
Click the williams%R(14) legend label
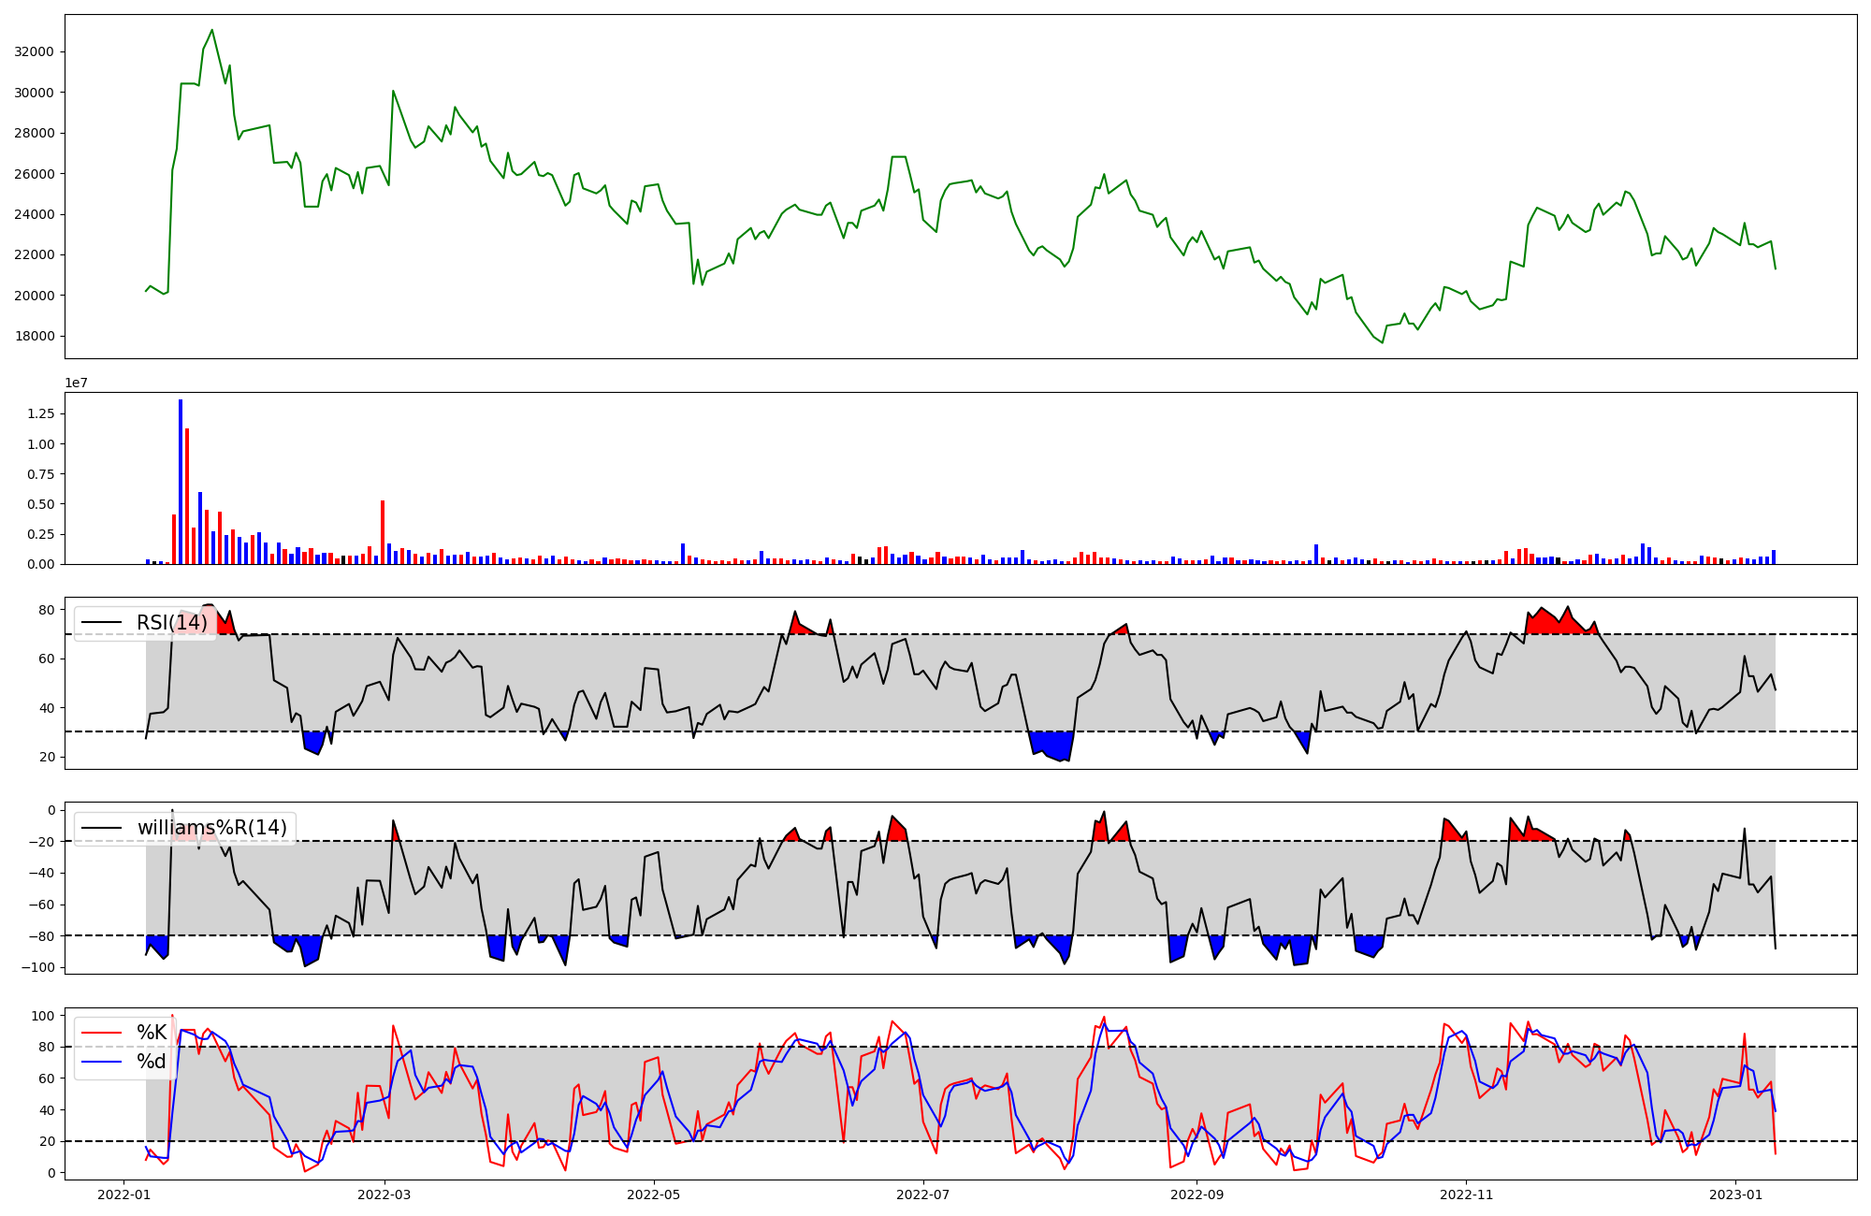click(211, 828)
